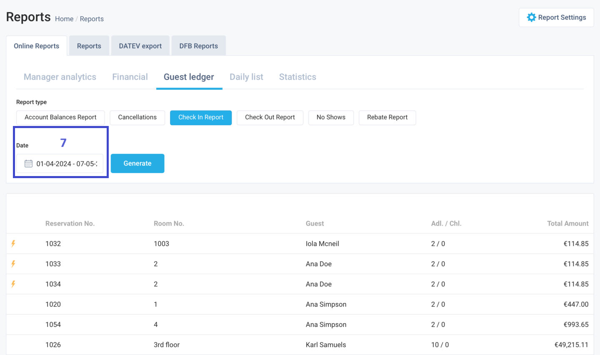The width and height of the screenshot is (600, 355).
Task: Open the Manager analytics tab
Action: pos(60,77)
